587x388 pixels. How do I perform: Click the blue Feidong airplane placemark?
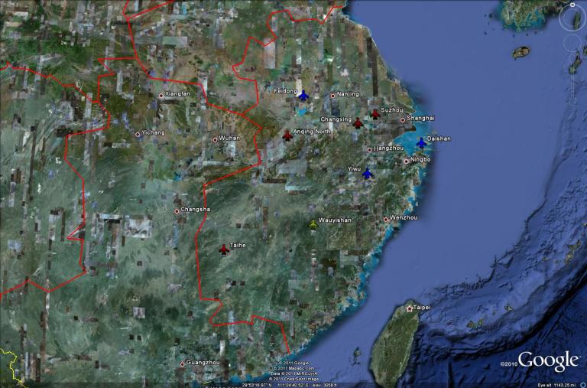(303, 96)
